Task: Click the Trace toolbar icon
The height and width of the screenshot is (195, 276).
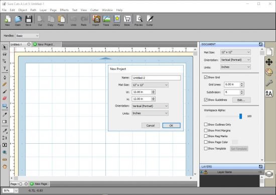Action: click(106, 19)
